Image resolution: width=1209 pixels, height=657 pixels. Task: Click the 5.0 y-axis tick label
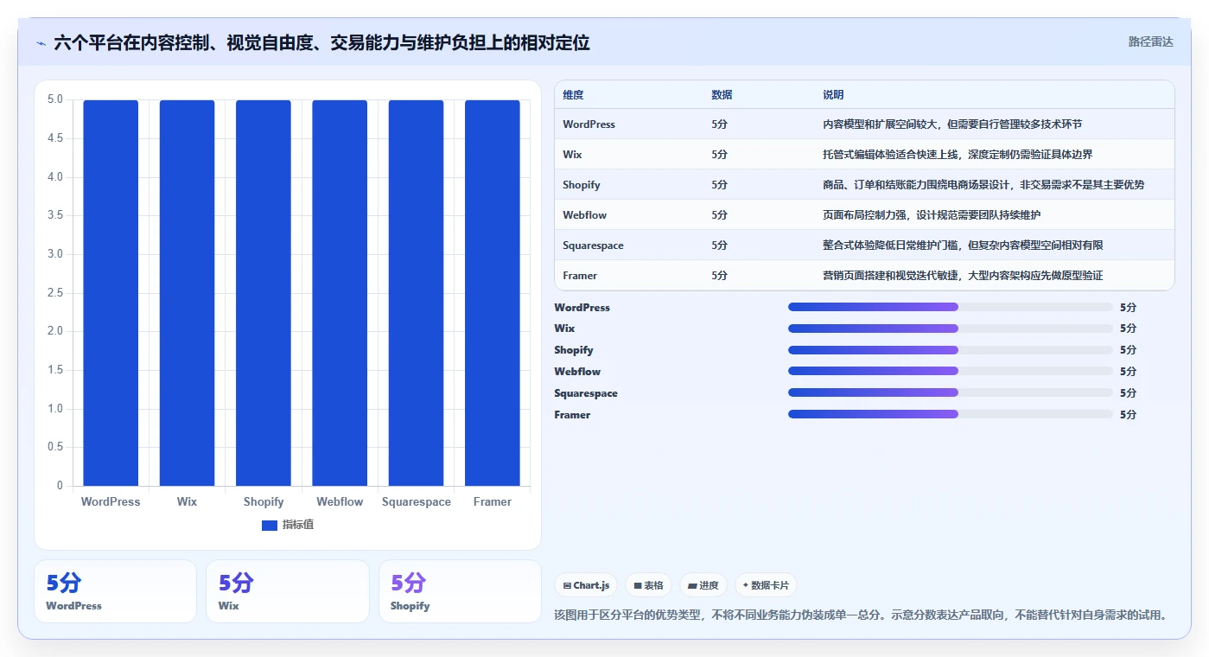coord(54,99)
